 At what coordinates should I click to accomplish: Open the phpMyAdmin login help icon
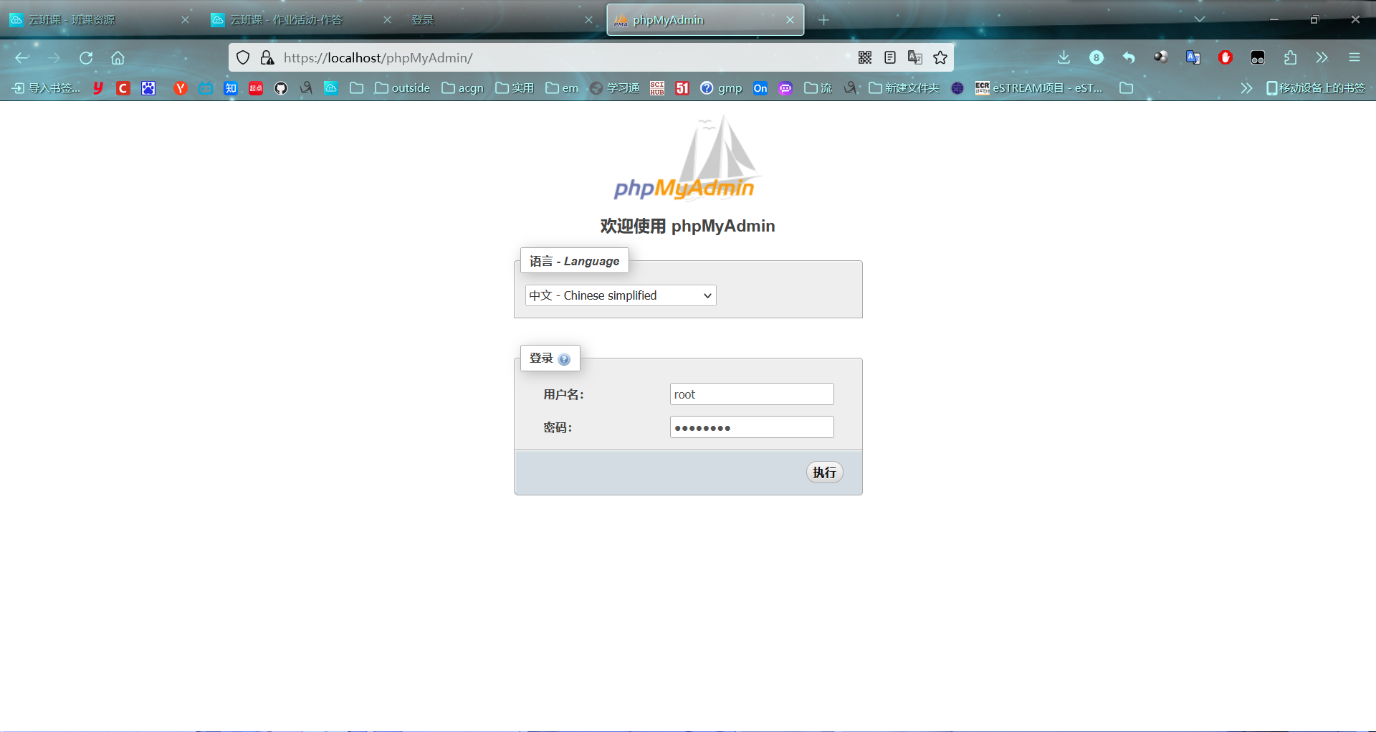pos(564,359)
